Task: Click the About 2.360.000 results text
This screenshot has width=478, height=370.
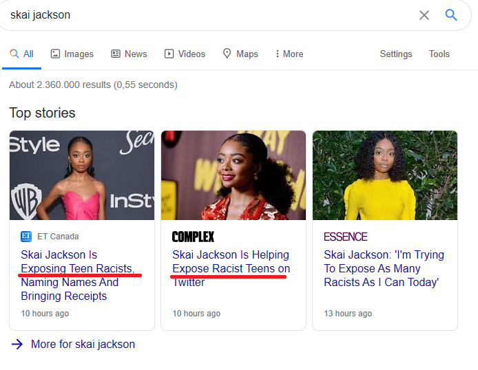Action: (x=93, y=85)
